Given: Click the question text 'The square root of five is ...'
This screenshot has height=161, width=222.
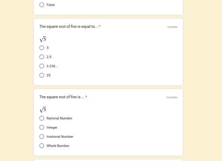Looking at the screenshot, I should [62, 97].
